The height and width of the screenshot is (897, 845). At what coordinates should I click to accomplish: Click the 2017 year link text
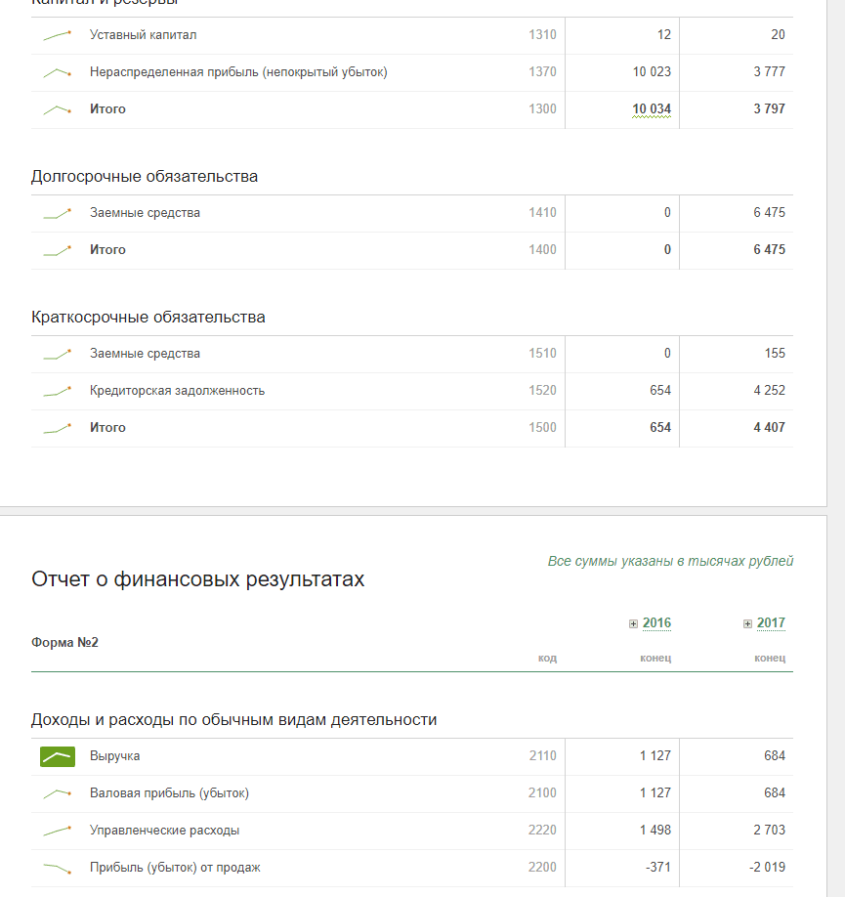click(x=771, y=623)
